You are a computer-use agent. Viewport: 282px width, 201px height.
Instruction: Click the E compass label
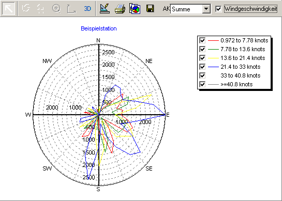[x=168, y=115]
